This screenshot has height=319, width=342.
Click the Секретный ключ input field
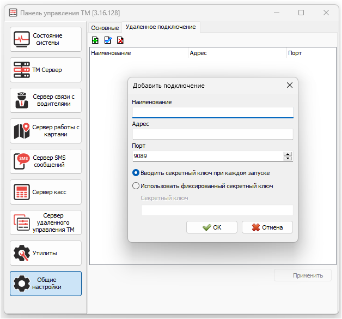pyautogui.click(x=217, y=210)
